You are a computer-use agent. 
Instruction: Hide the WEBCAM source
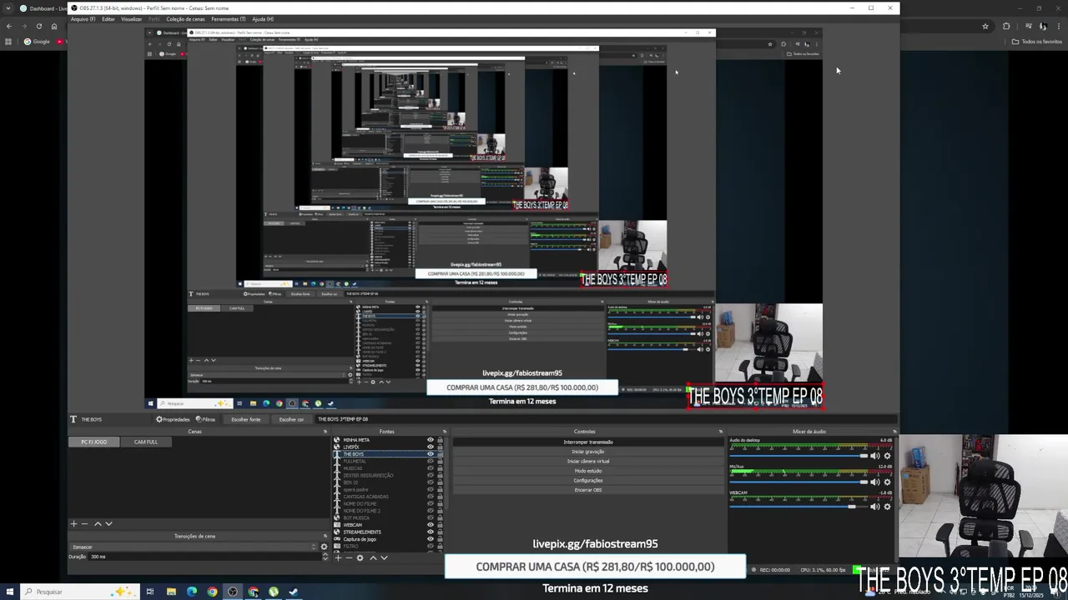click(x=431, y=525)
